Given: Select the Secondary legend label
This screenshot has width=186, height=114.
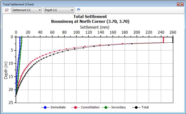Looking at the screenshot, I should click(118, 107).
